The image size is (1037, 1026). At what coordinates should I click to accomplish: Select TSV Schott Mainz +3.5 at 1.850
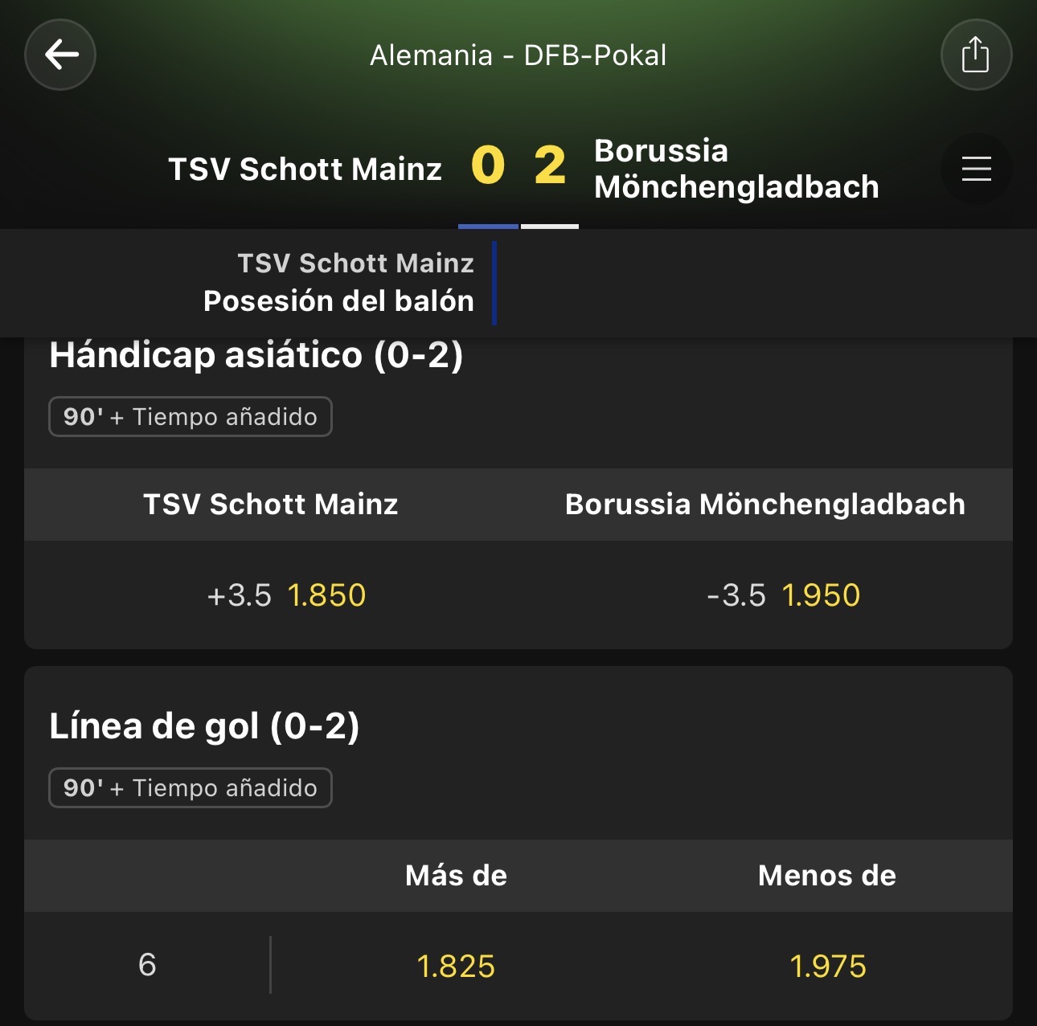271,595
